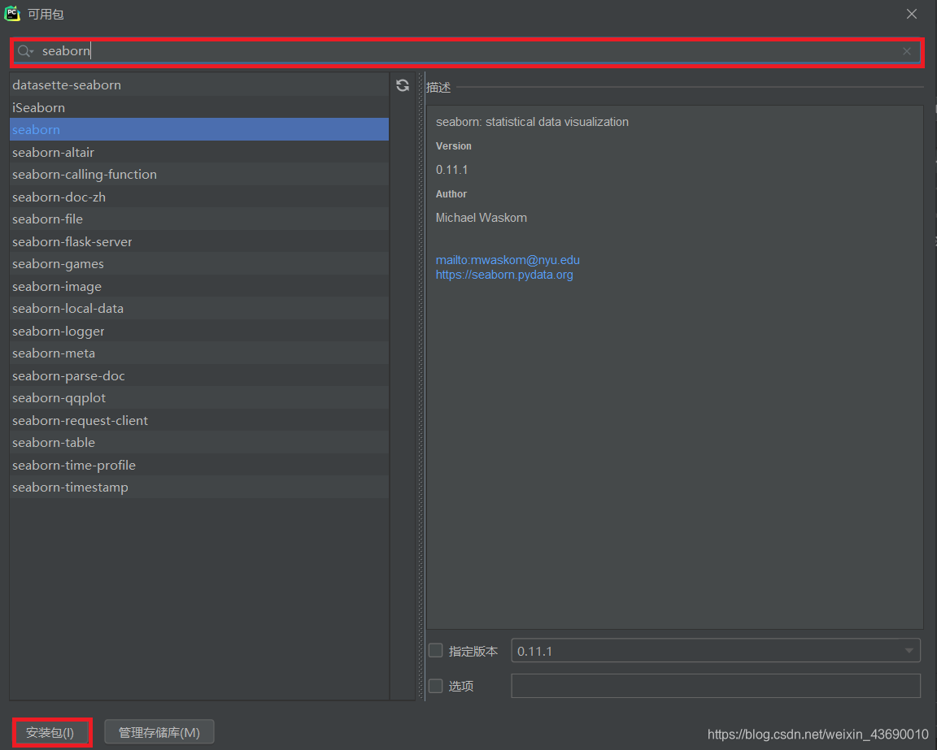Screen dimensions: 937x750
Task: Select seaborn-games package
Action: [x=199, y=264]
